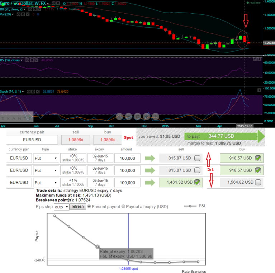Open type dropdown of +1% strike row
Viewport: 275px width, 273px height.
46,183
